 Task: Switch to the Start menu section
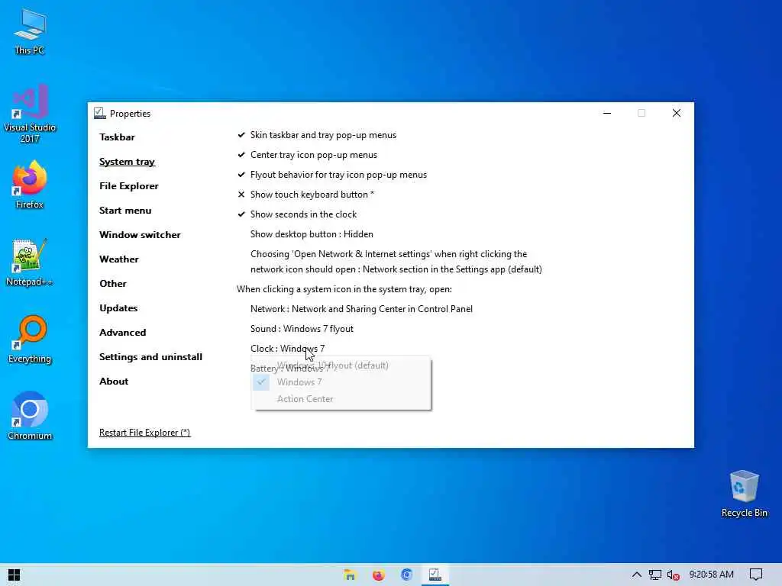(x=125, y=211)
